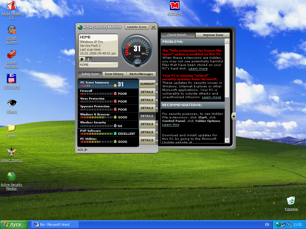
Task: Open the Alerts/Messages tab
Action: [x=141, y=74]
